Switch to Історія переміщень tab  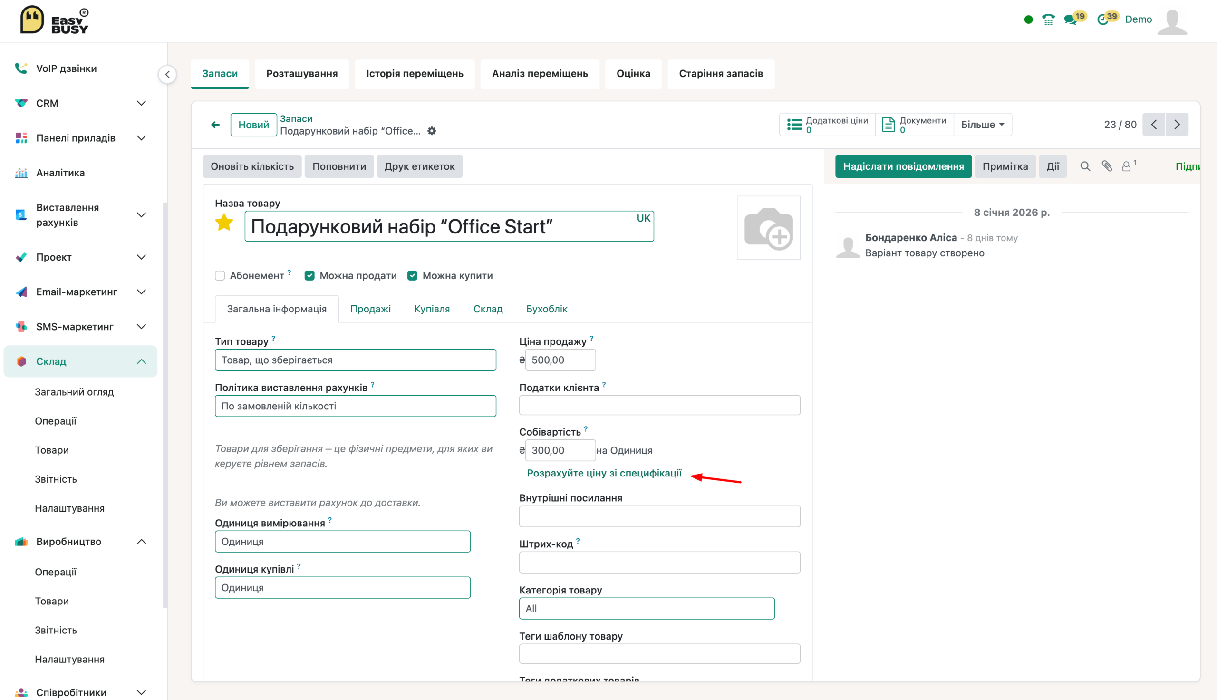(415, 74)
